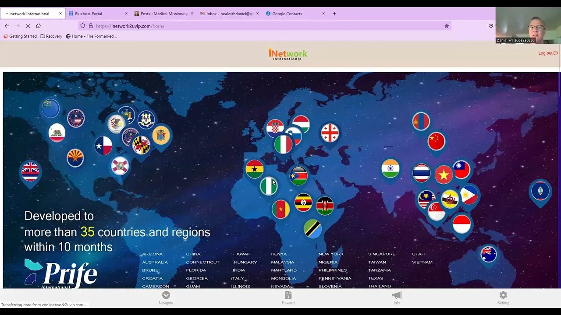This screenshot has width=561, height=315.
Task: Click the Mongolia flag pin
Action: click(x=421, y=122)
